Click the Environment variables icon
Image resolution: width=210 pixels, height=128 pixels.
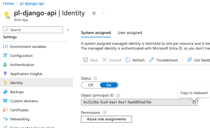(5, 46)
